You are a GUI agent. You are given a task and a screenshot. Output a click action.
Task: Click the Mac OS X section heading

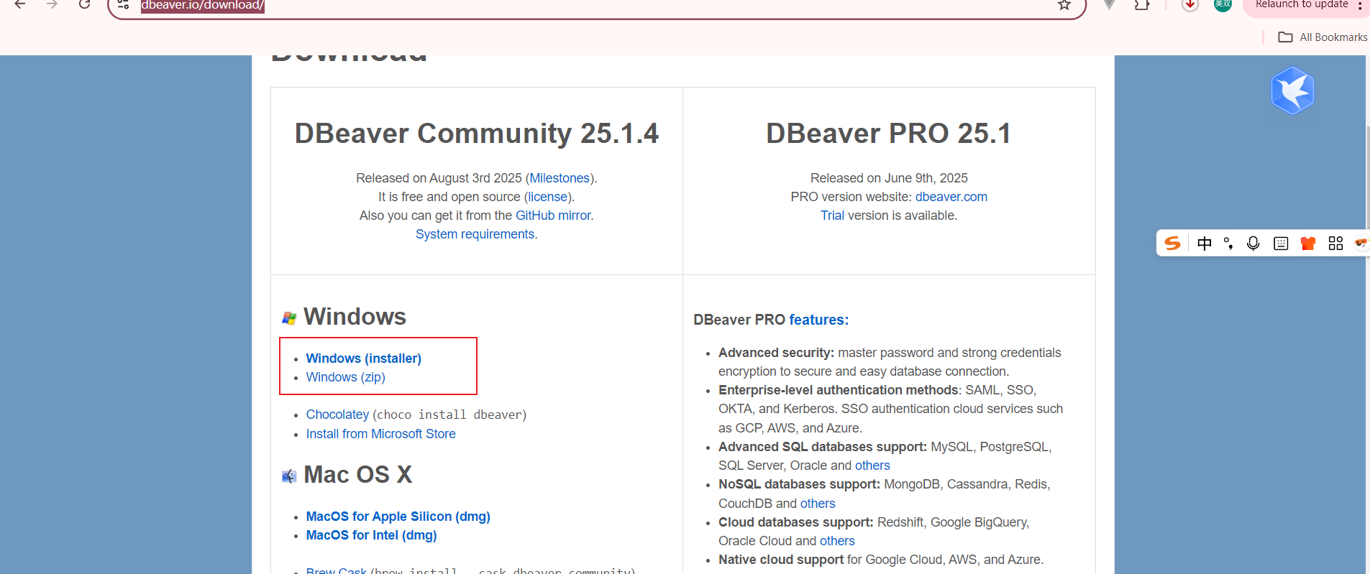click(x=357, y=475)
